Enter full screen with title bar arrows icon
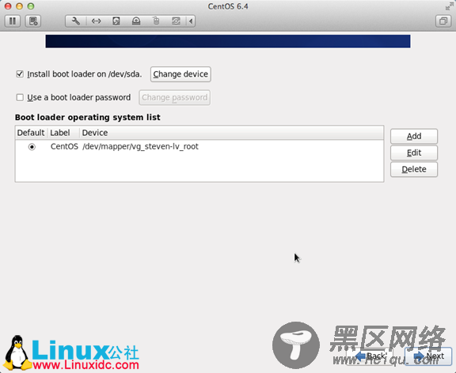This screenshot has height=373, width=456. click(450, 6)
